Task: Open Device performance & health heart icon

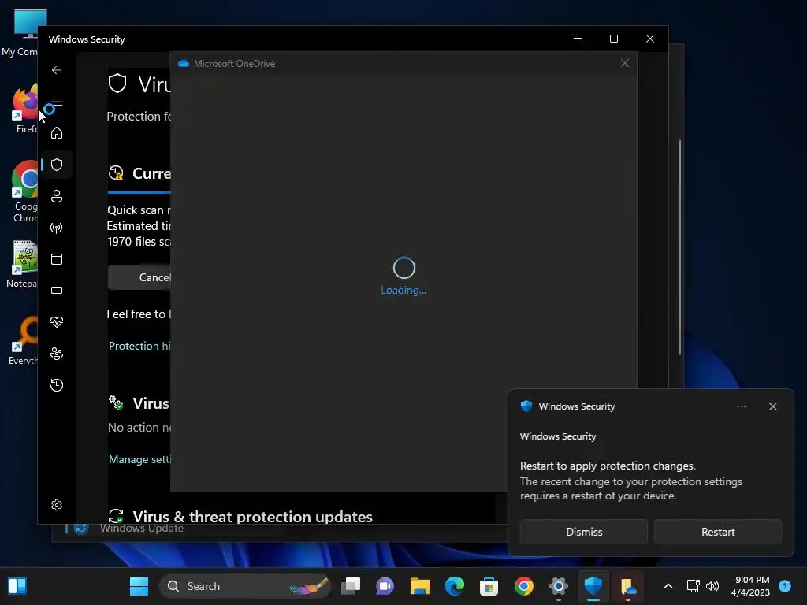Action: (57, 322)
